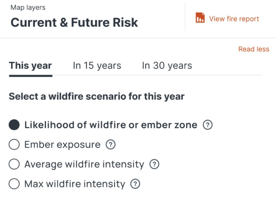Select the Average wildfire intensity radio button
Image resolution: width=277 pixels, height=207 pixels.
pos(14,164)
